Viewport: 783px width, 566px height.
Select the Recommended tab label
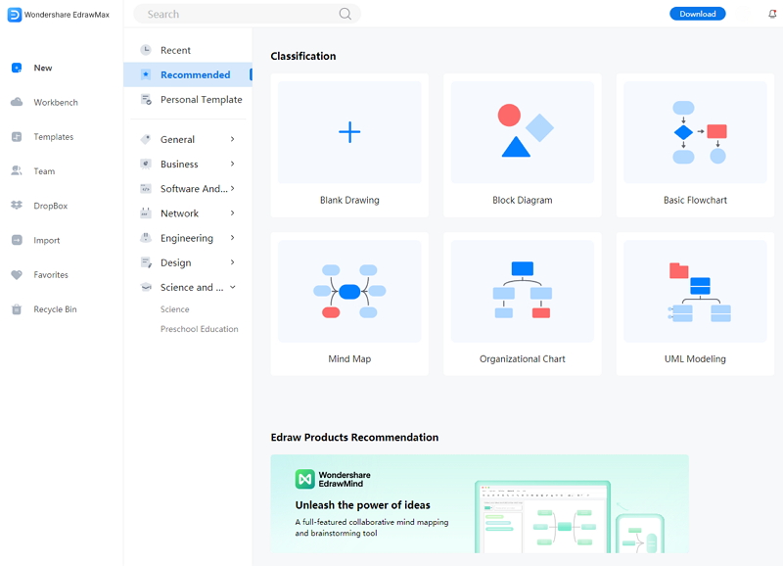195,75
